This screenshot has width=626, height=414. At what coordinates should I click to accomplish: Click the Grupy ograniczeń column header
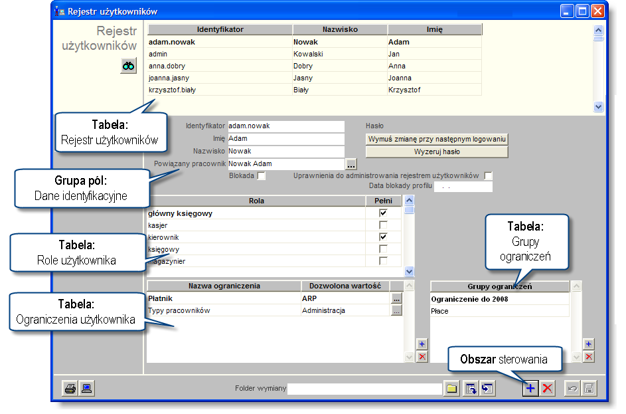click(500, 286)
